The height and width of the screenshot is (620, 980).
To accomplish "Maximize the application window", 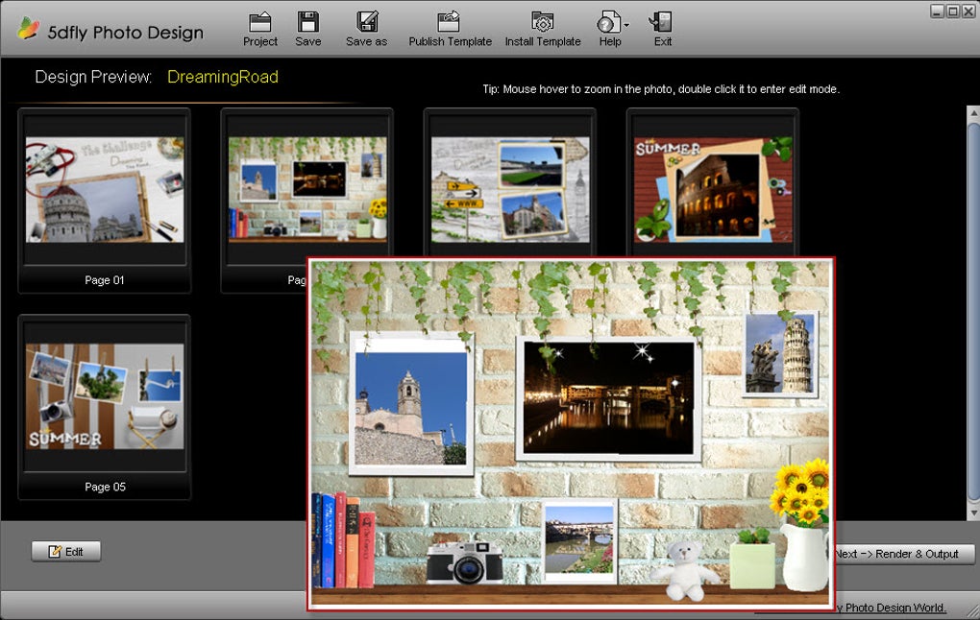I will [x=953, y=11].
